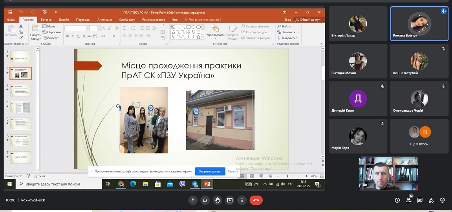Click the cut scissors icon
The width and height of the screenshot is (452, 212).
pos(21,26)
